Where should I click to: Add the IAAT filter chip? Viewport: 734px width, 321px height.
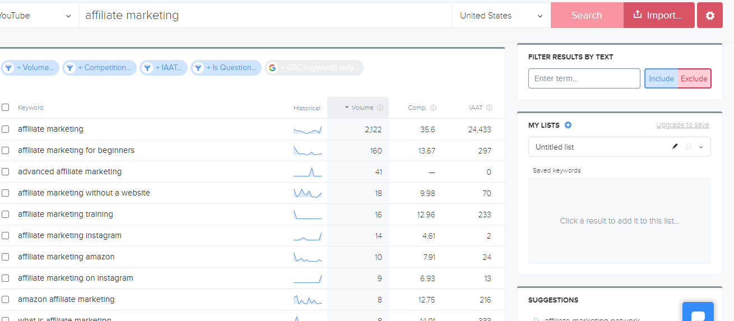pos(164,68)
